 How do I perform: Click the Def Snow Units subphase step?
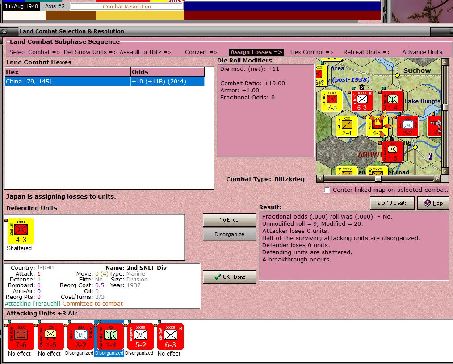click(x=90, y=52)
